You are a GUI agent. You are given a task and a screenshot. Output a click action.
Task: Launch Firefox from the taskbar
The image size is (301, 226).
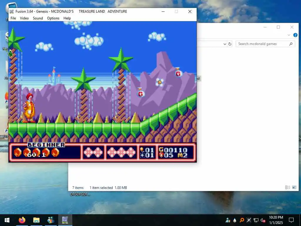pos(22,220)
